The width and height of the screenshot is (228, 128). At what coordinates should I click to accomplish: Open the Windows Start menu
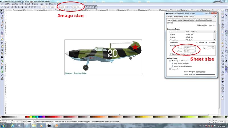point(3,125)
